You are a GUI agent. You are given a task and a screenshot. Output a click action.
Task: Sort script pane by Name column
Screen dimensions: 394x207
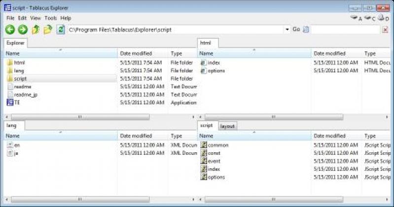pos(254,136)
